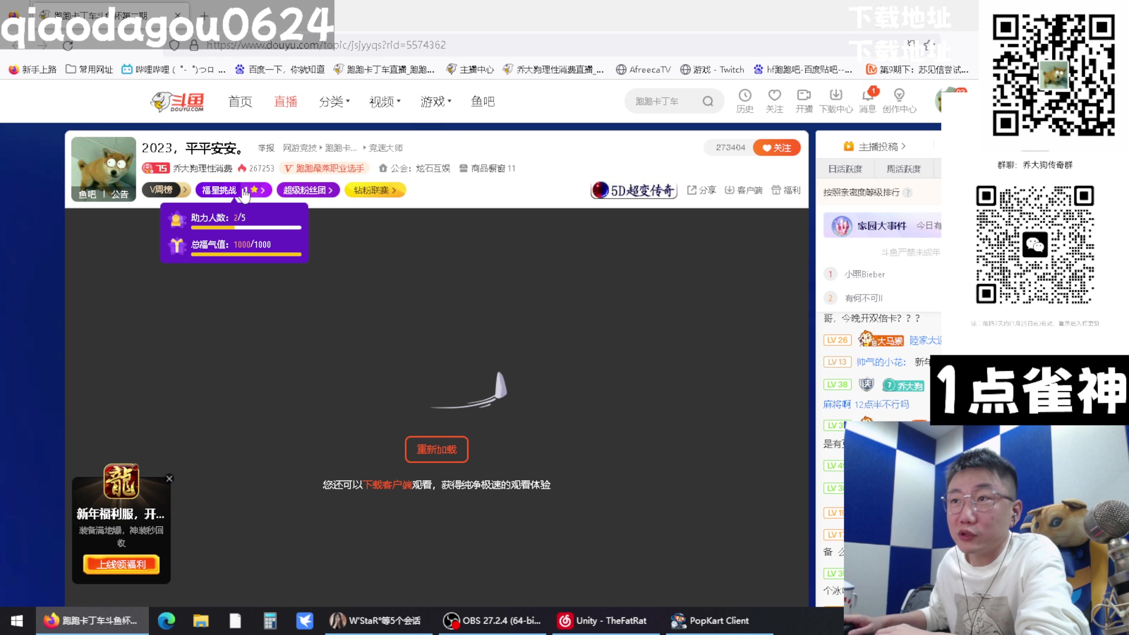Click the search magnifier icon
The width and height of the screenshot is (1129, 635).
tap(708, 101)
